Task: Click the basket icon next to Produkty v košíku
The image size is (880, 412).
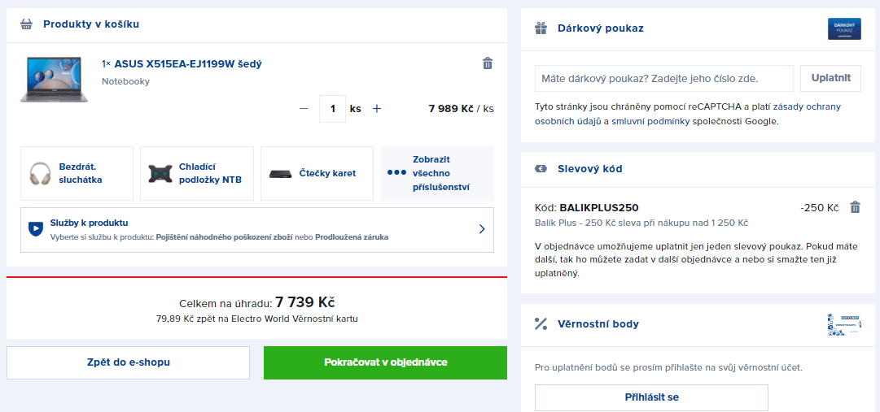Action: [26, 24]
